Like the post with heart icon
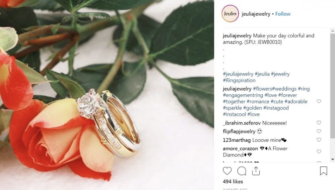This screenshot has height=190, width=335. coord(227,171)
